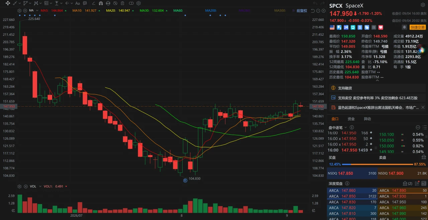Viewport: 428px width, 220px height.
Task: Click the info icon beside 盘中逐笔
Action: click(x=352, y=127)
